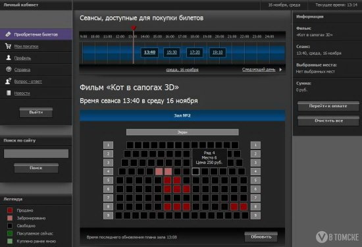Click the red Продано legend swatch
Screen dimensions: 362x247
10,210
